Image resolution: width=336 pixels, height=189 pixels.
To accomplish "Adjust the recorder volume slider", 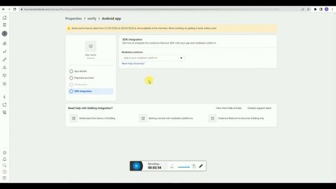I will click(x=184, y=167).
